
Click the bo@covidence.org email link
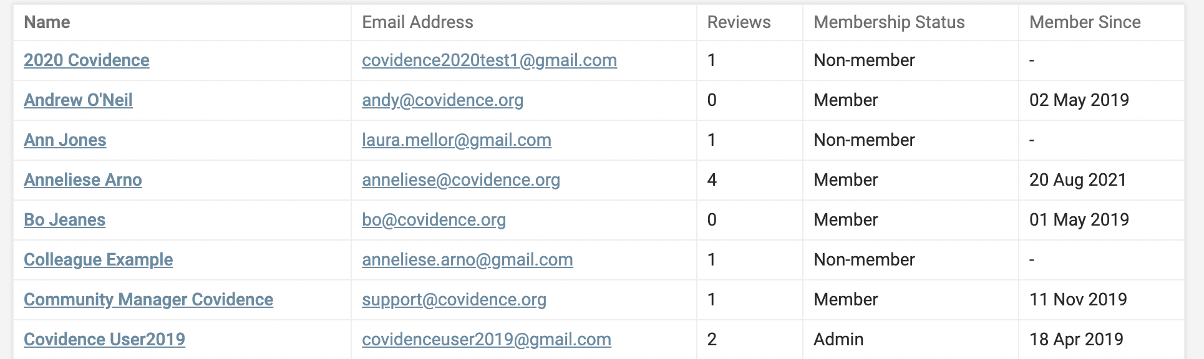pyautogui.click(x=434, y=220)
